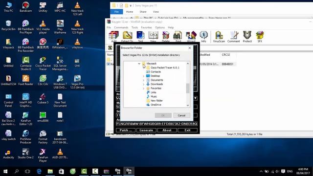Open the Windows Start menu
This screenshot has height=176, width=313.
click(x=5, y=172)
